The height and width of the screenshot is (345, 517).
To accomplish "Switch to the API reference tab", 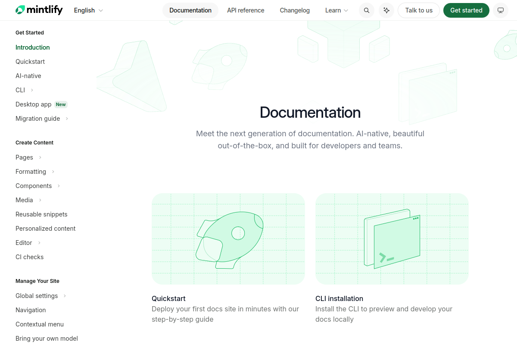I will (246, 10).
